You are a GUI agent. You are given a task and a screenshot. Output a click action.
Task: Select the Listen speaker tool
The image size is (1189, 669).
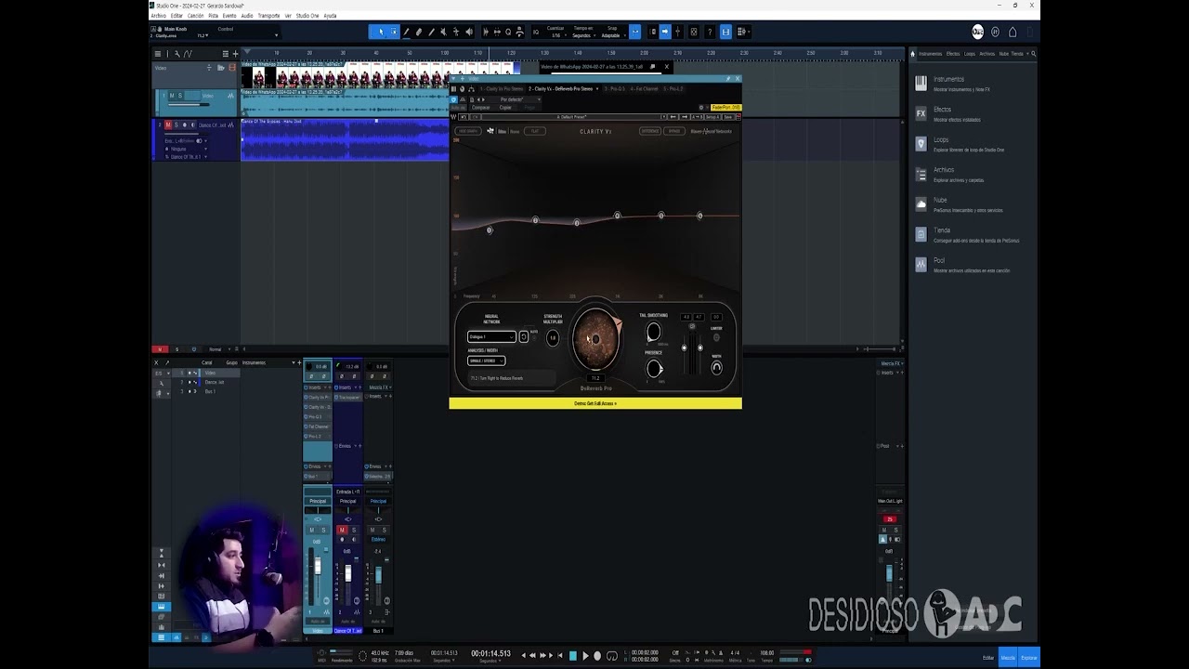click(468, 32)
